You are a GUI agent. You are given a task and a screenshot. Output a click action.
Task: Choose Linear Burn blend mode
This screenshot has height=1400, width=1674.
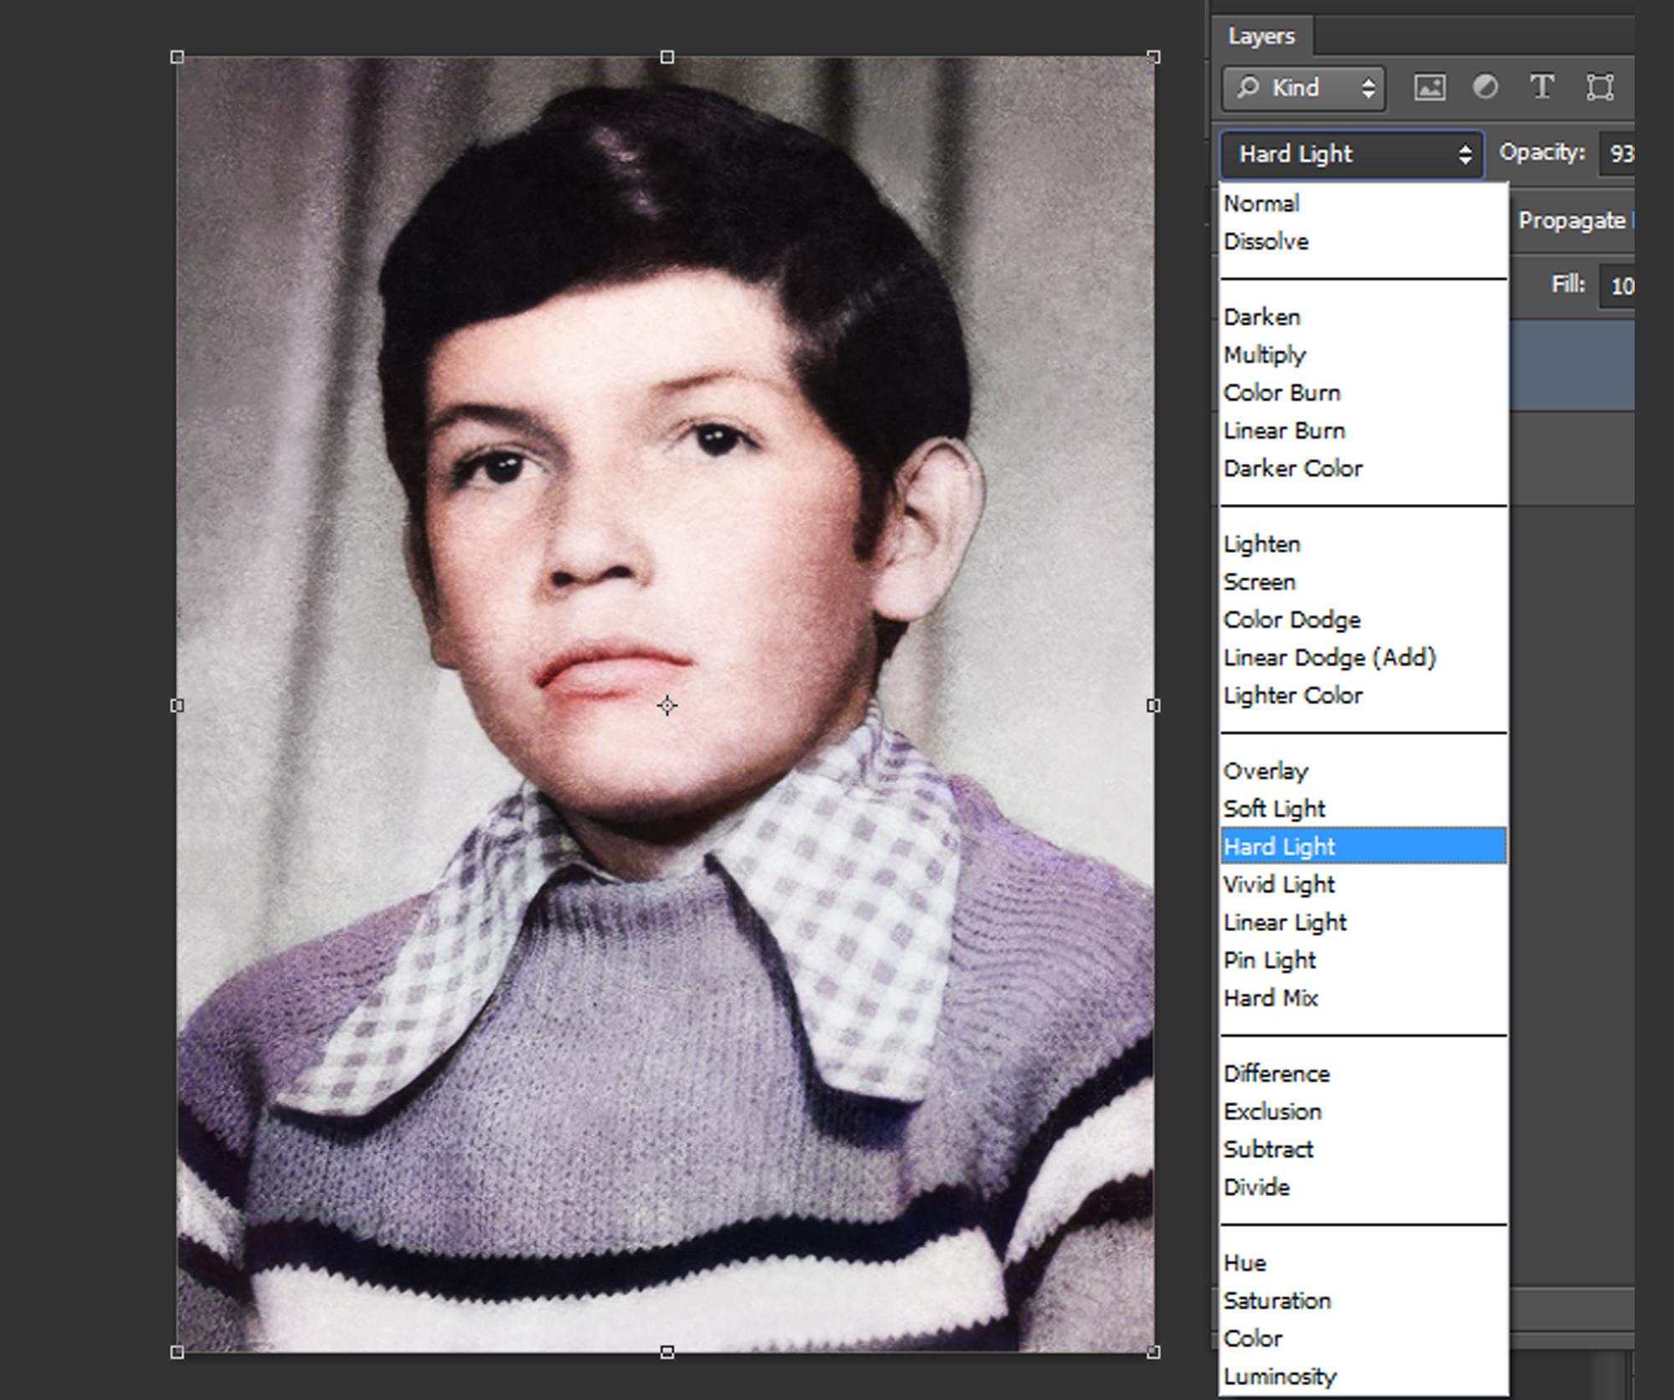point(1363,430)
